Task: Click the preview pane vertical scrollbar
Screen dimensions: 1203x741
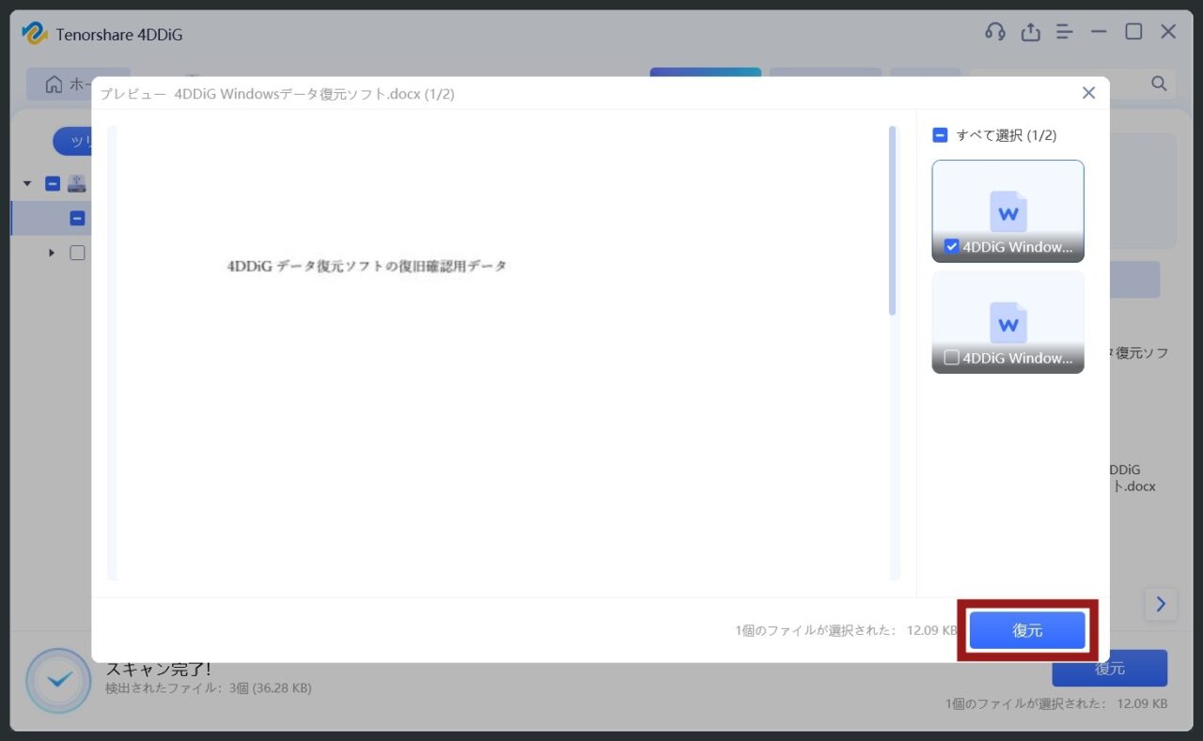Action: pyautogui.click(x=893, y=221)
